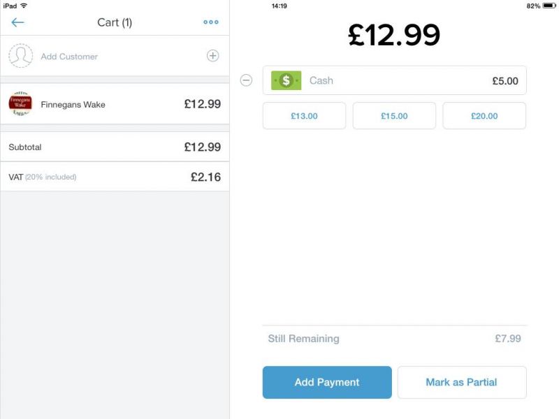Tap the Subtotal row

115,147
